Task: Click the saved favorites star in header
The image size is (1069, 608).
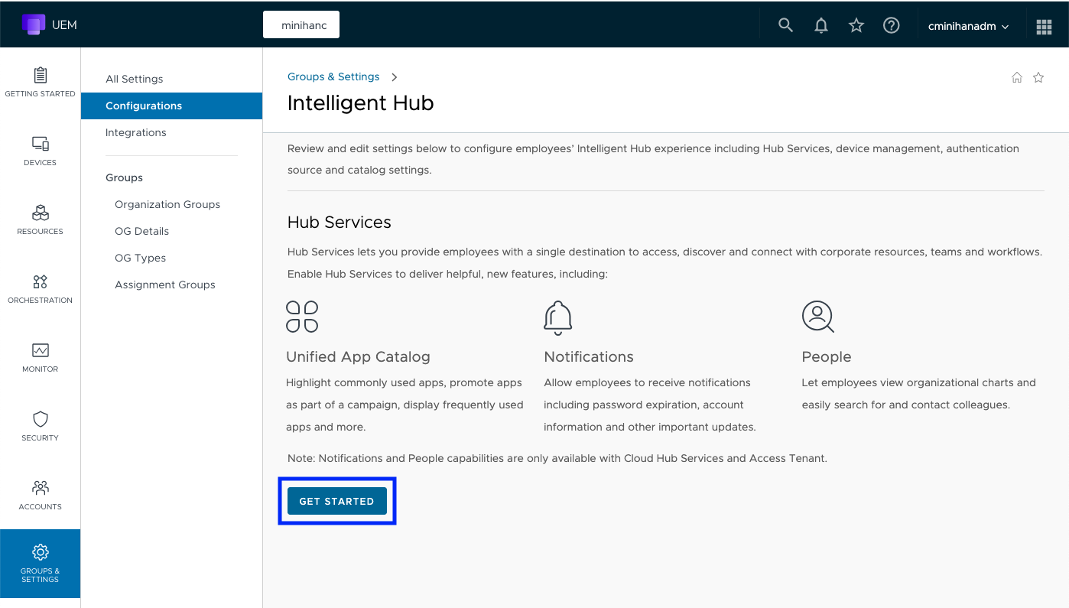Action: [856, 25]
